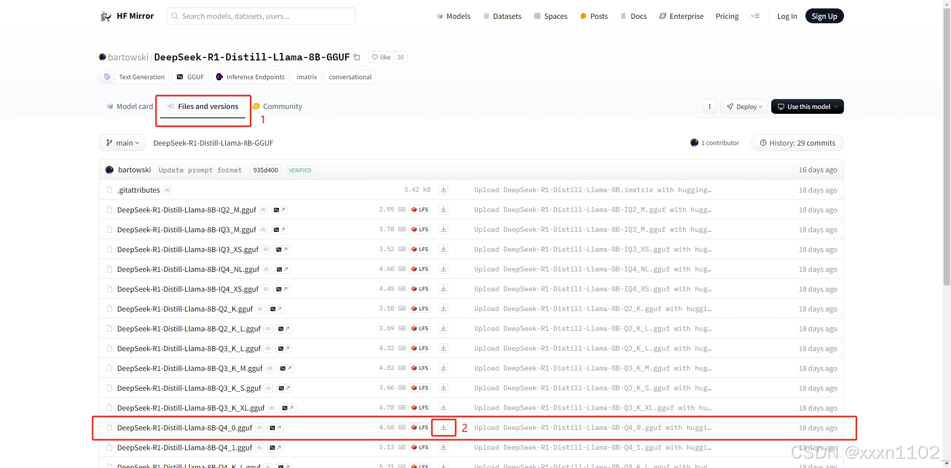Open the DeepSeek-R1-Distill-Llama-8B-Q4_0.gguf file link

click(185, 428)
